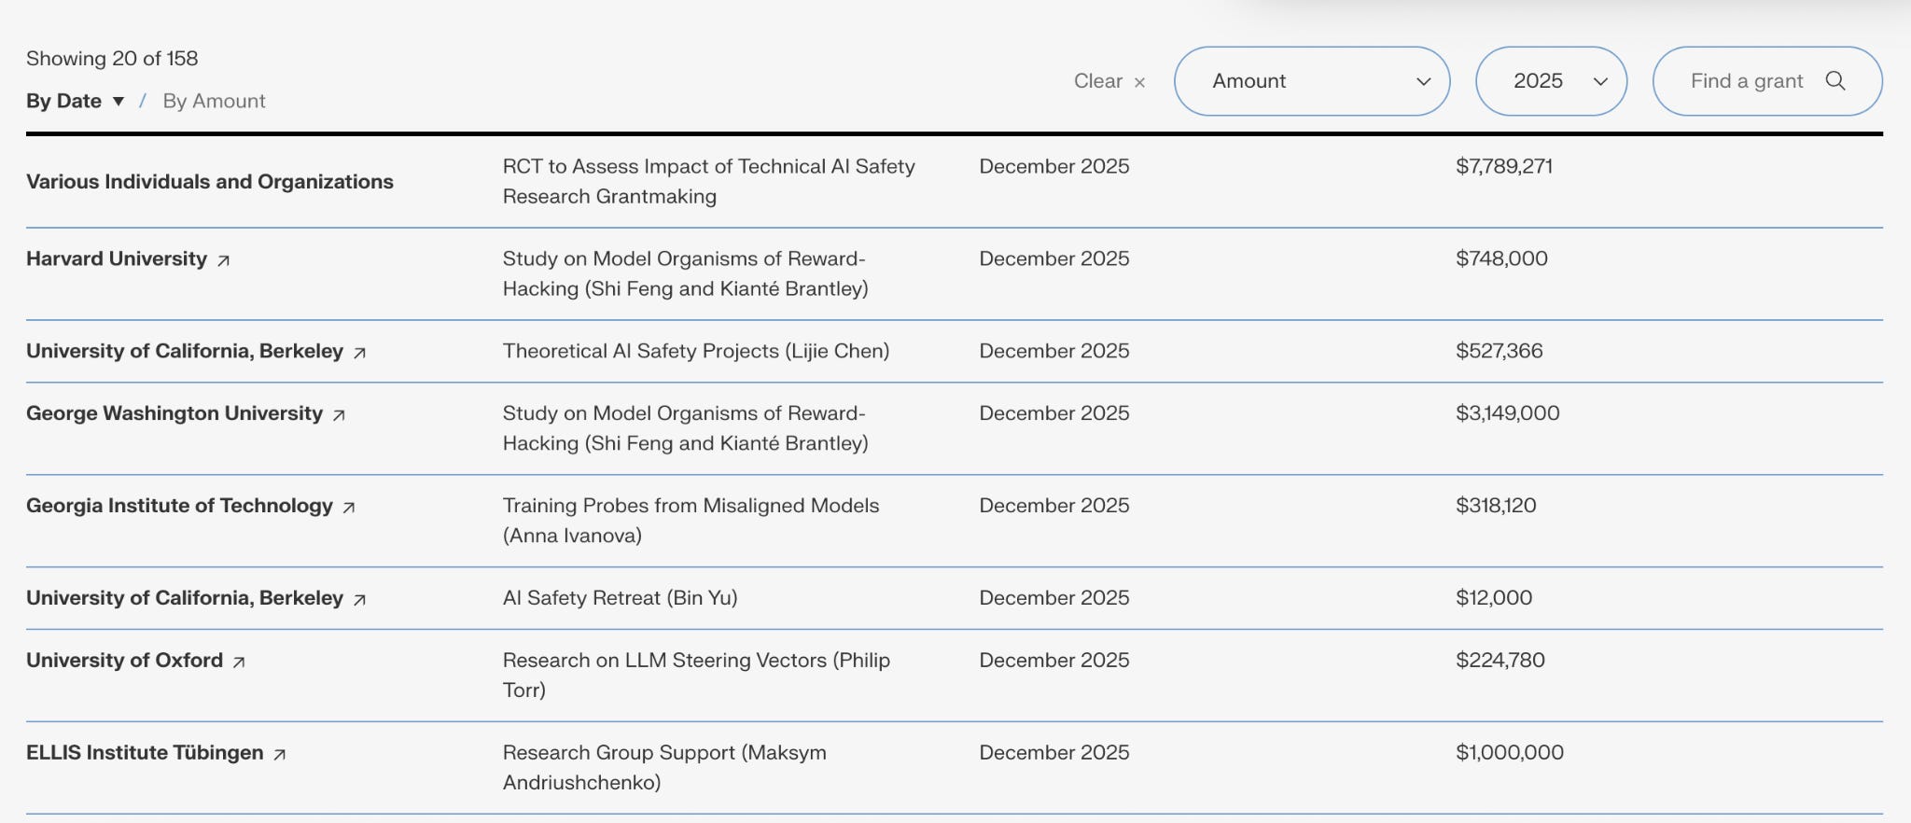
Task: Click the $527,366 amount
Action: (1500, 351)
